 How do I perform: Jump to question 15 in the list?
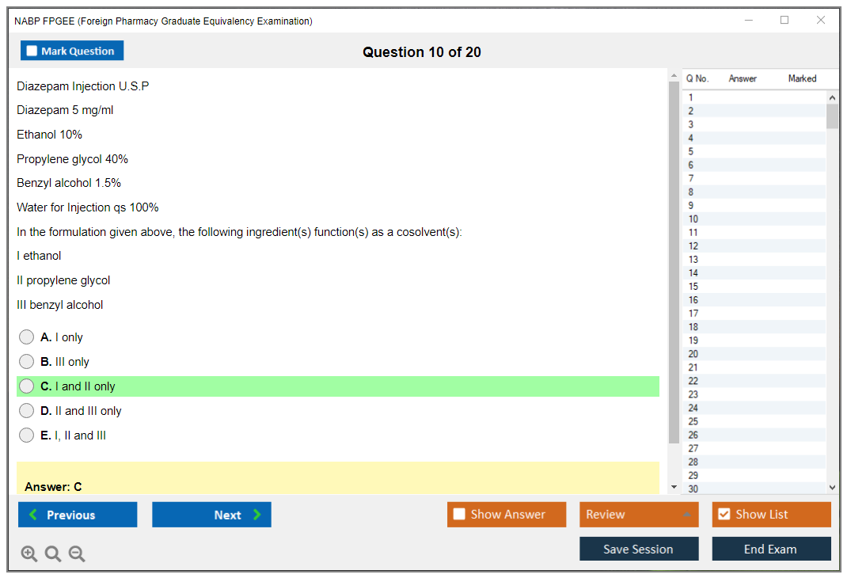pyautogui.click(x=693, y=287)
